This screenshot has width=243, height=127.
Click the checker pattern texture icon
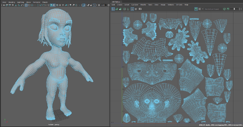pos(199,9)
